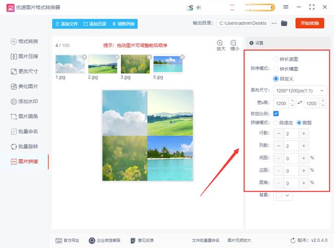Select 裁剪 crop stitching mode

point(299,123)
